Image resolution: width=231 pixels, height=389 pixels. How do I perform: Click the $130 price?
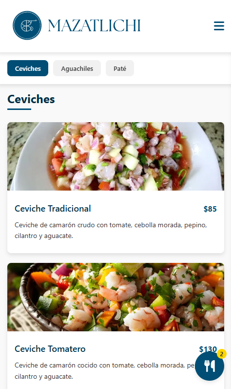[x=208, y=349]
